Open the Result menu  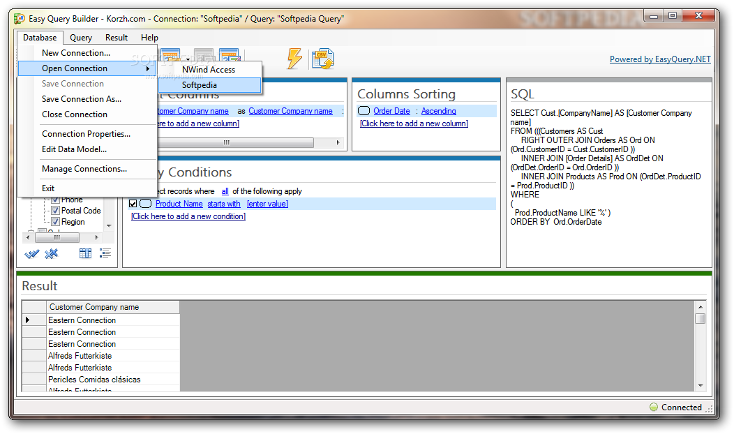coord(116,38)
